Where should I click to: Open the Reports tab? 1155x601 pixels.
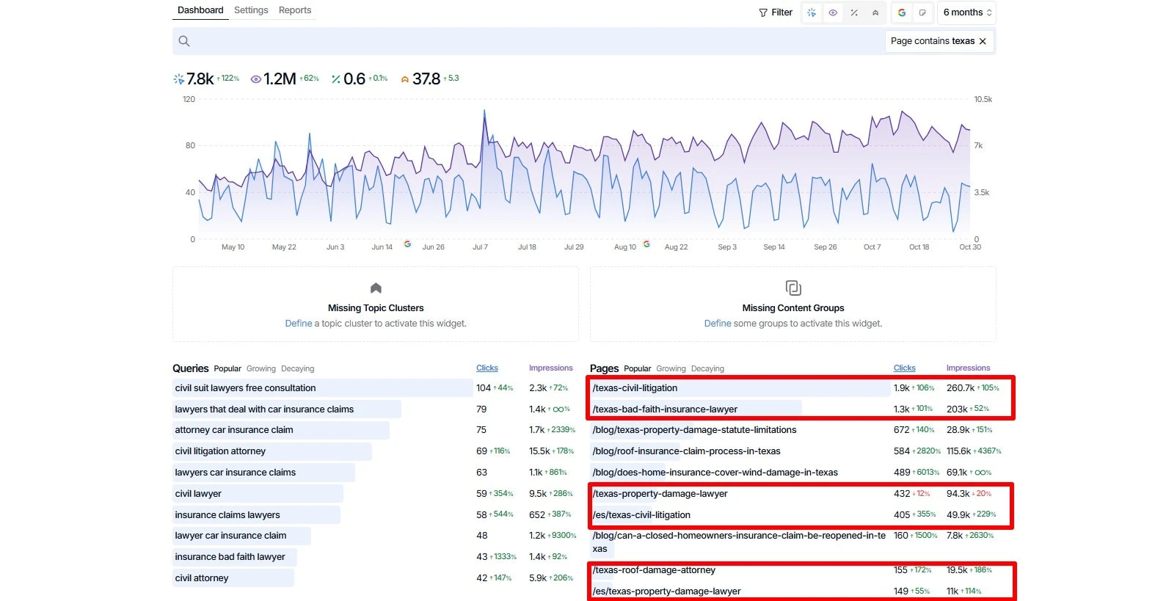pyautogui.click(x=295, y=10)
